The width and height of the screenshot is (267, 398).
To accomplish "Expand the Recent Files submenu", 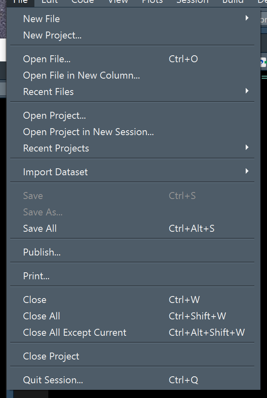I will coord(48,92).
